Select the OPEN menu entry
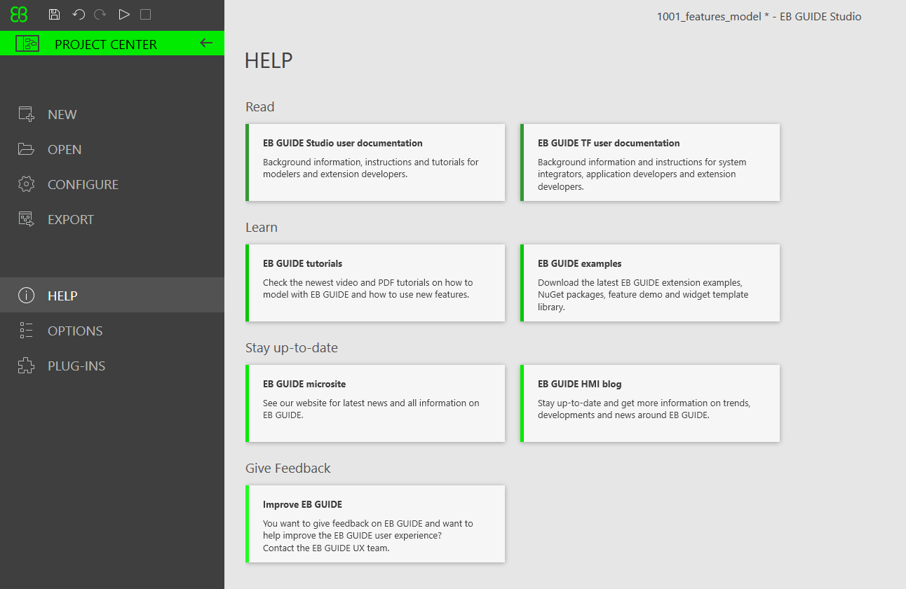The height and width of the screenshot is (589, 906). tap(112, 149)
